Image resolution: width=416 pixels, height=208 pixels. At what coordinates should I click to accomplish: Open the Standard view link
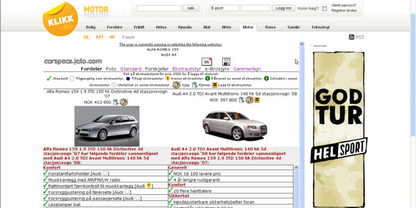point(131,69)
